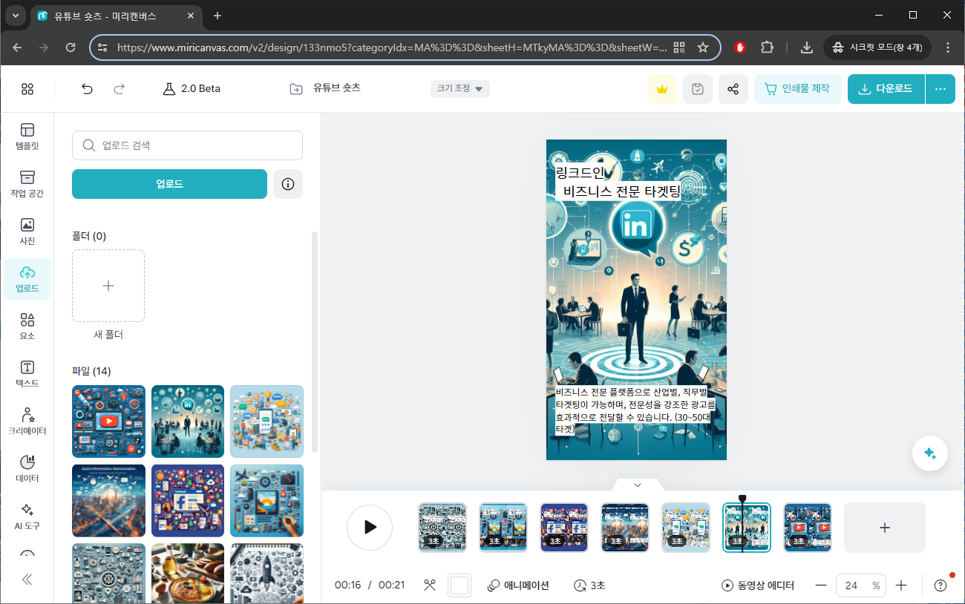
Task: Select the LinkedIn businessman uploaded image
Action: tap(188, 421)
